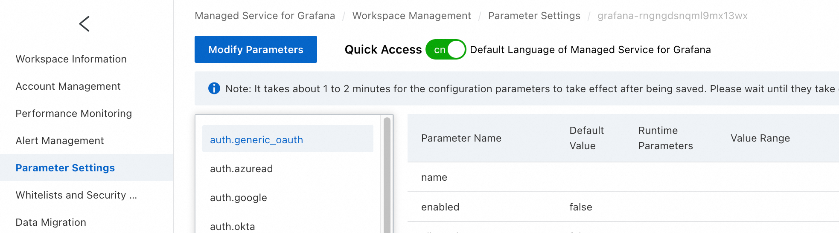The width and height of the screenshot is (839, 233).
Task: Open Performance Monitoring section
Action: point(74,114)
